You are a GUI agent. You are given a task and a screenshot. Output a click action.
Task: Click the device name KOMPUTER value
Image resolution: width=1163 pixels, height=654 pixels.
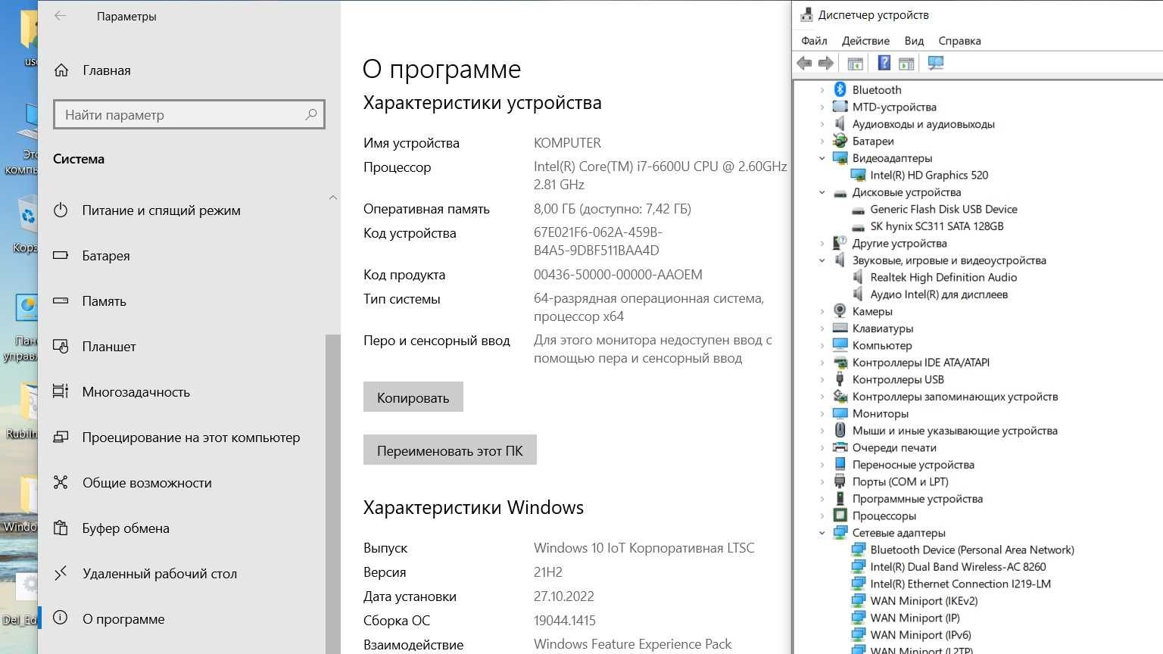567,143
